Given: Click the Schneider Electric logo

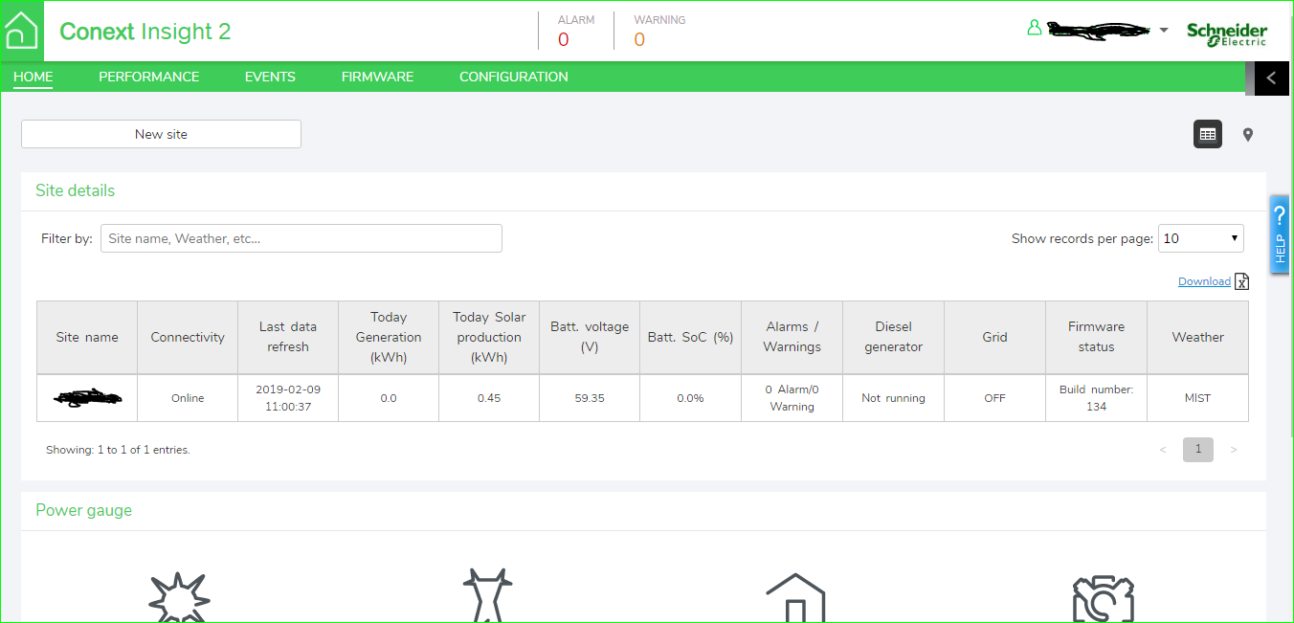Looking at the screenshot, I should (1227, 34).
